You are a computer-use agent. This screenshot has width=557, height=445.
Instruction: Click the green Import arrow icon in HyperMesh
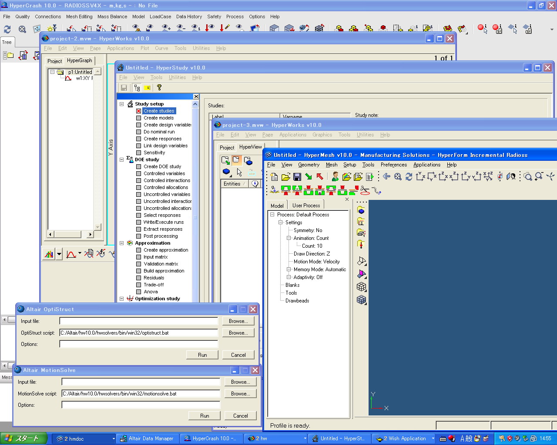pyautogui.click(x=309, y=176)
